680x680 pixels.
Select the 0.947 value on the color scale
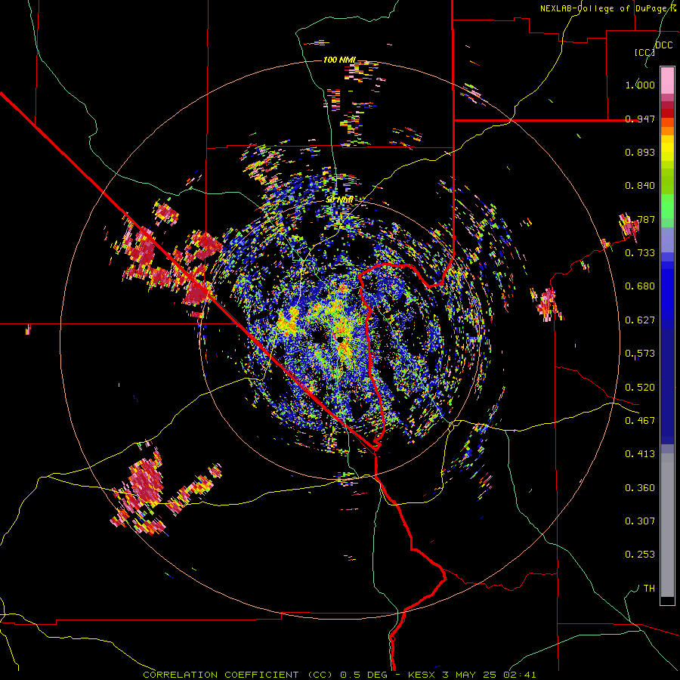(640, 119)
